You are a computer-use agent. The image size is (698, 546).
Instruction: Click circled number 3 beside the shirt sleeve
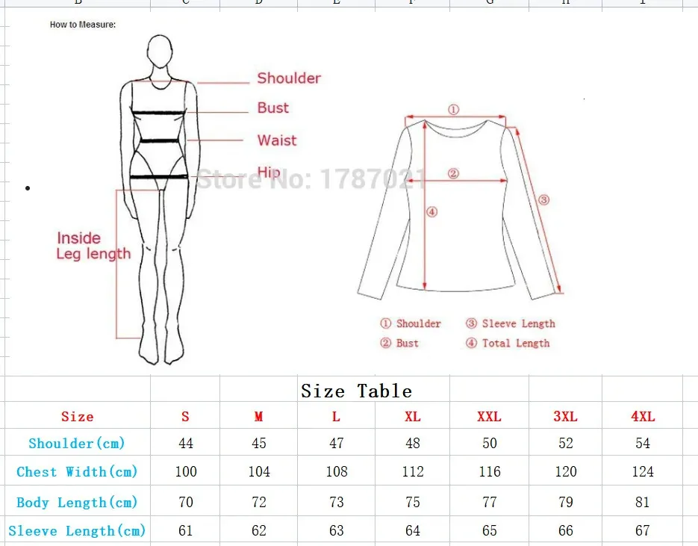(x=544, y=199)
